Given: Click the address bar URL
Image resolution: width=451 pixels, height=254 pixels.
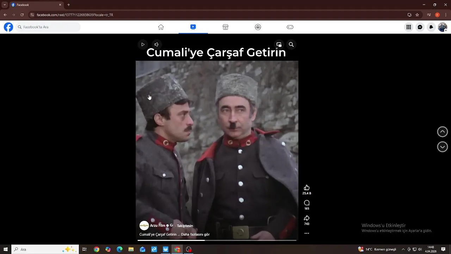Looking at the screenshot, I should pos(75,15).
